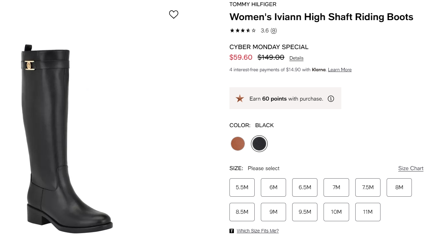Choose size 11M
The image size is (433, 241).
(x=368, y=212)
